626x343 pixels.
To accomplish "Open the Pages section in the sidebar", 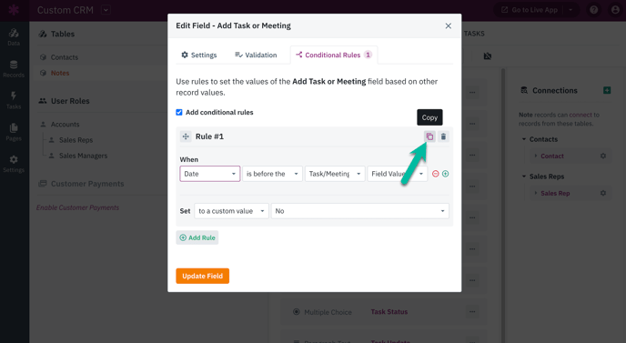I will tap(14, 132).
